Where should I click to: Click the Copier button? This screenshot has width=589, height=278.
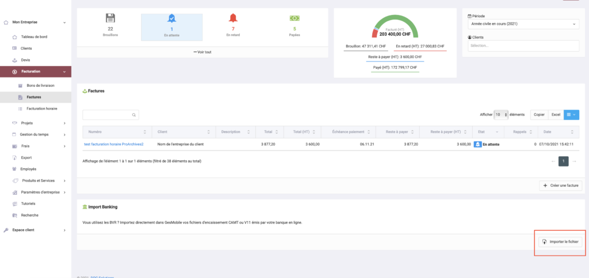click(x=539, y=114)
